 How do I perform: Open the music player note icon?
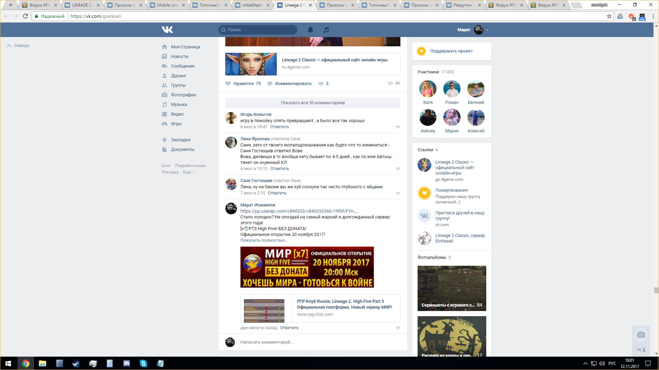tap(326, 30)
